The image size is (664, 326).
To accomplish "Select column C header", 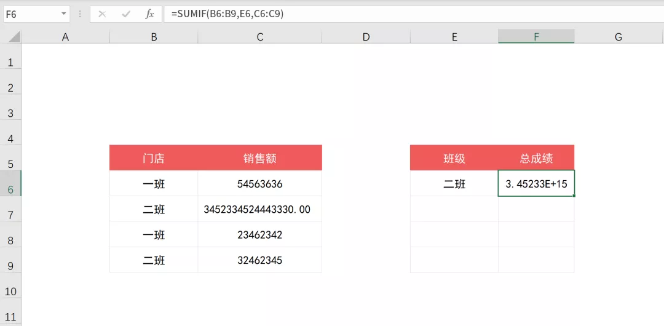I will point(260,37).
